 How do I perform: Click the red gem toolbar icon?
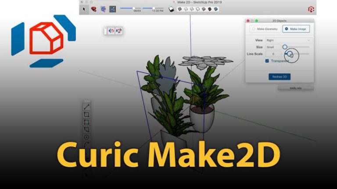click(93, 8)
